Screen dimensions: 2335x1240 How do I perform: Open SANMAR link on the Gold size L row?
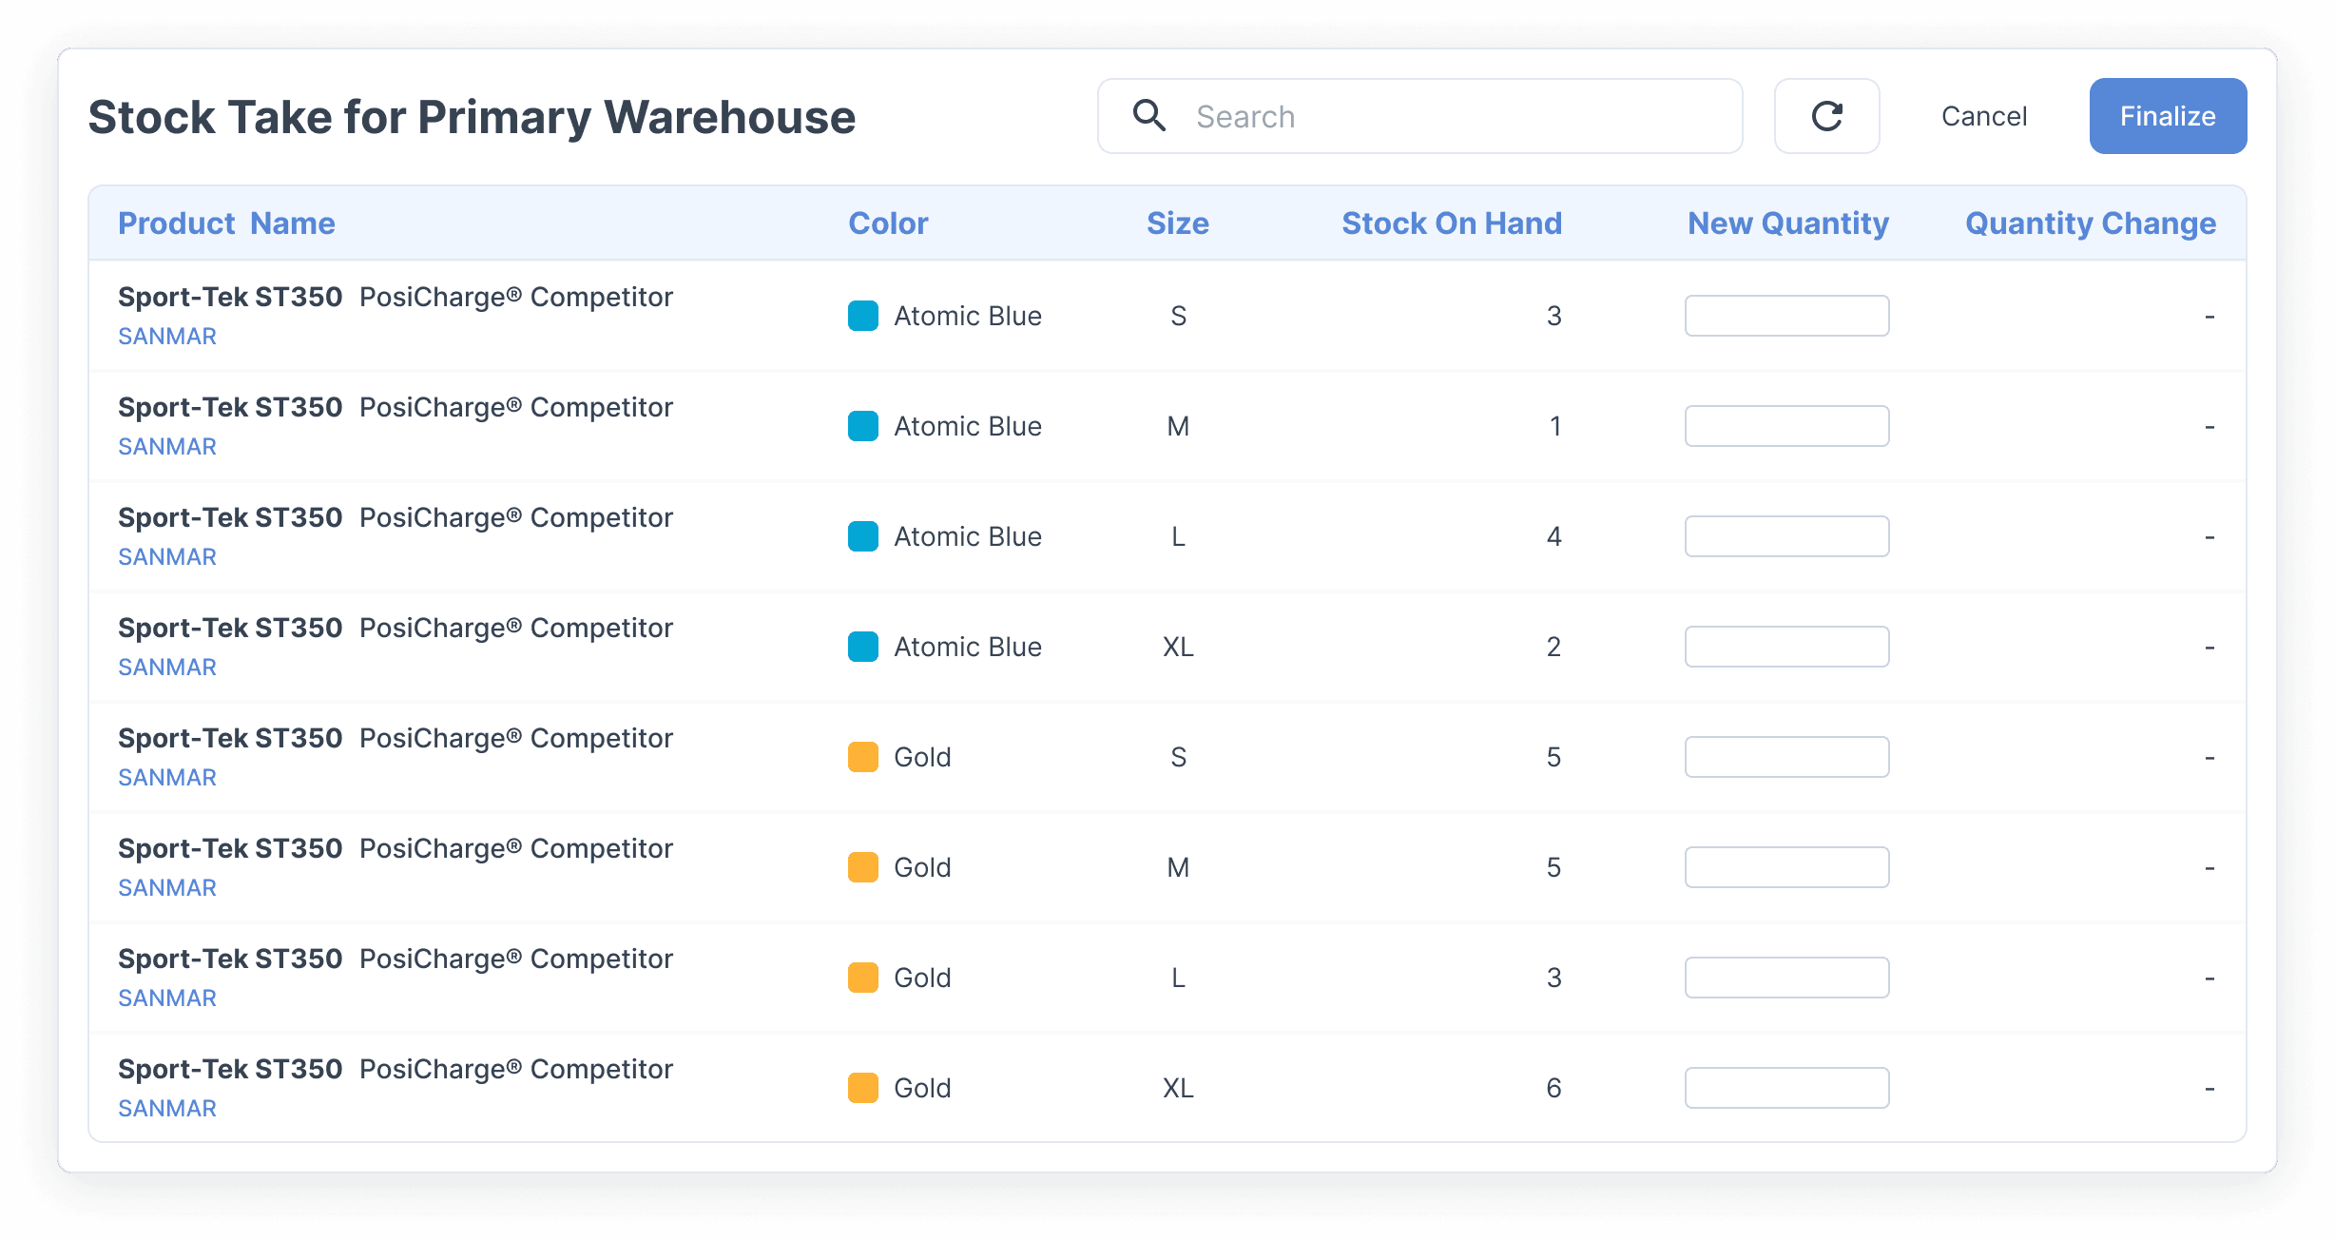(x=166, y=997)
